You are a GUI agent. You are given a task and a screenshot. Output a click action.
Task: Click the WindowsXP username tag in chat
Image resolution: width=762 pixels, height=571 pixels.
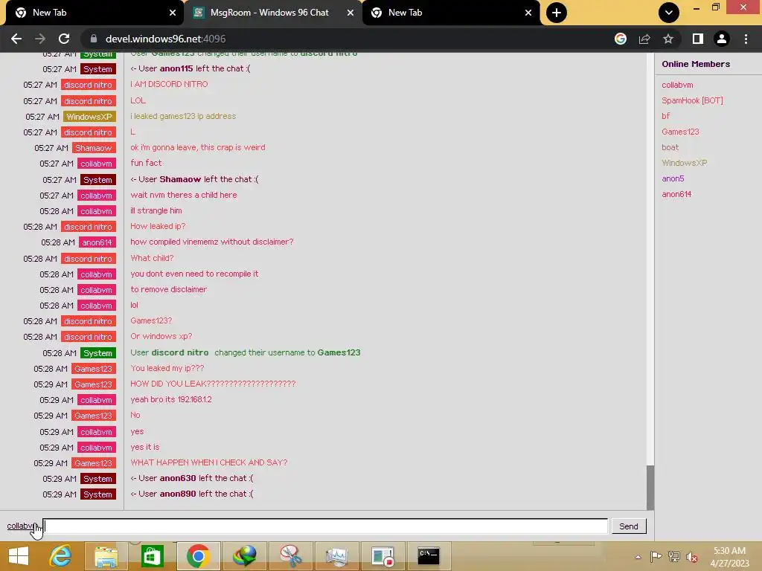(89, 117)
